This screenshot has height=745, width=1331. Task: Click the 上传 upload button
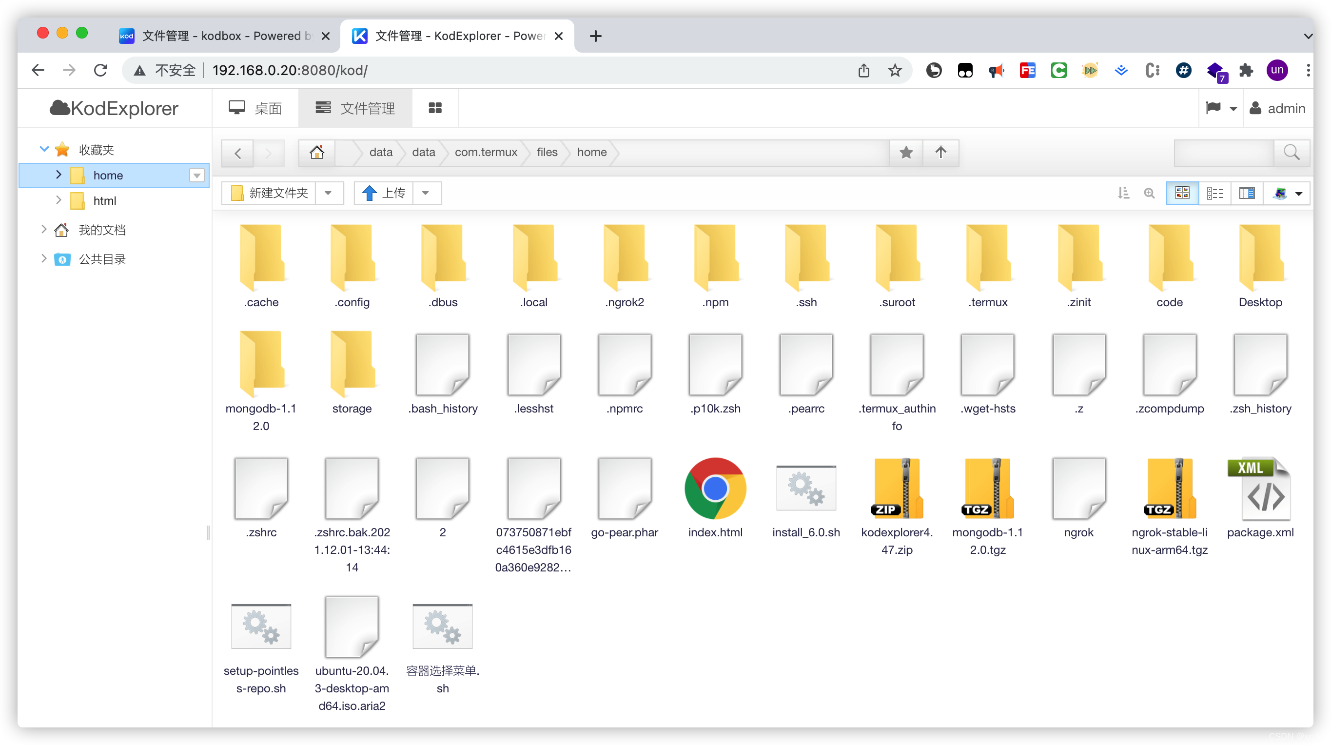point(384,193)
